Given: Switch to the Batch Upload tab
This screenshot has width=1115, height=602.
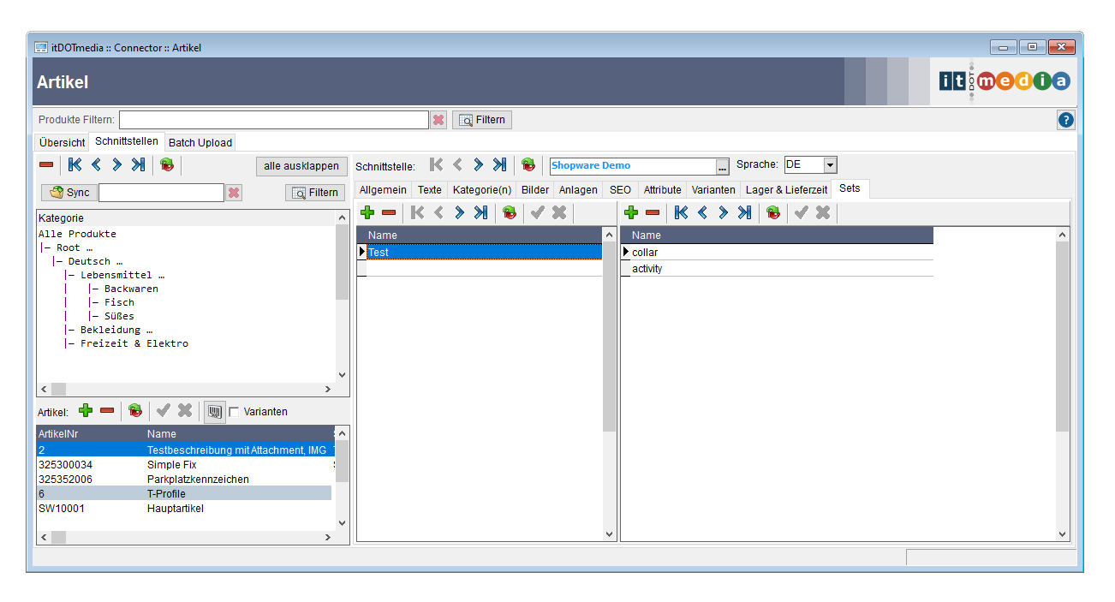Looking at the screenshot, I should [200, 142].
